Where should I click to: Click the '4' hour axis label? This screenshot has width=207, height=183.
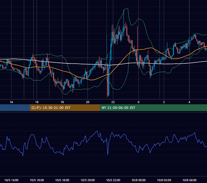click(x=189, y=102)
